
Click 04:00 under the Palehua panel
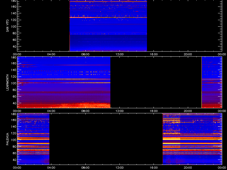pos(51,168)
